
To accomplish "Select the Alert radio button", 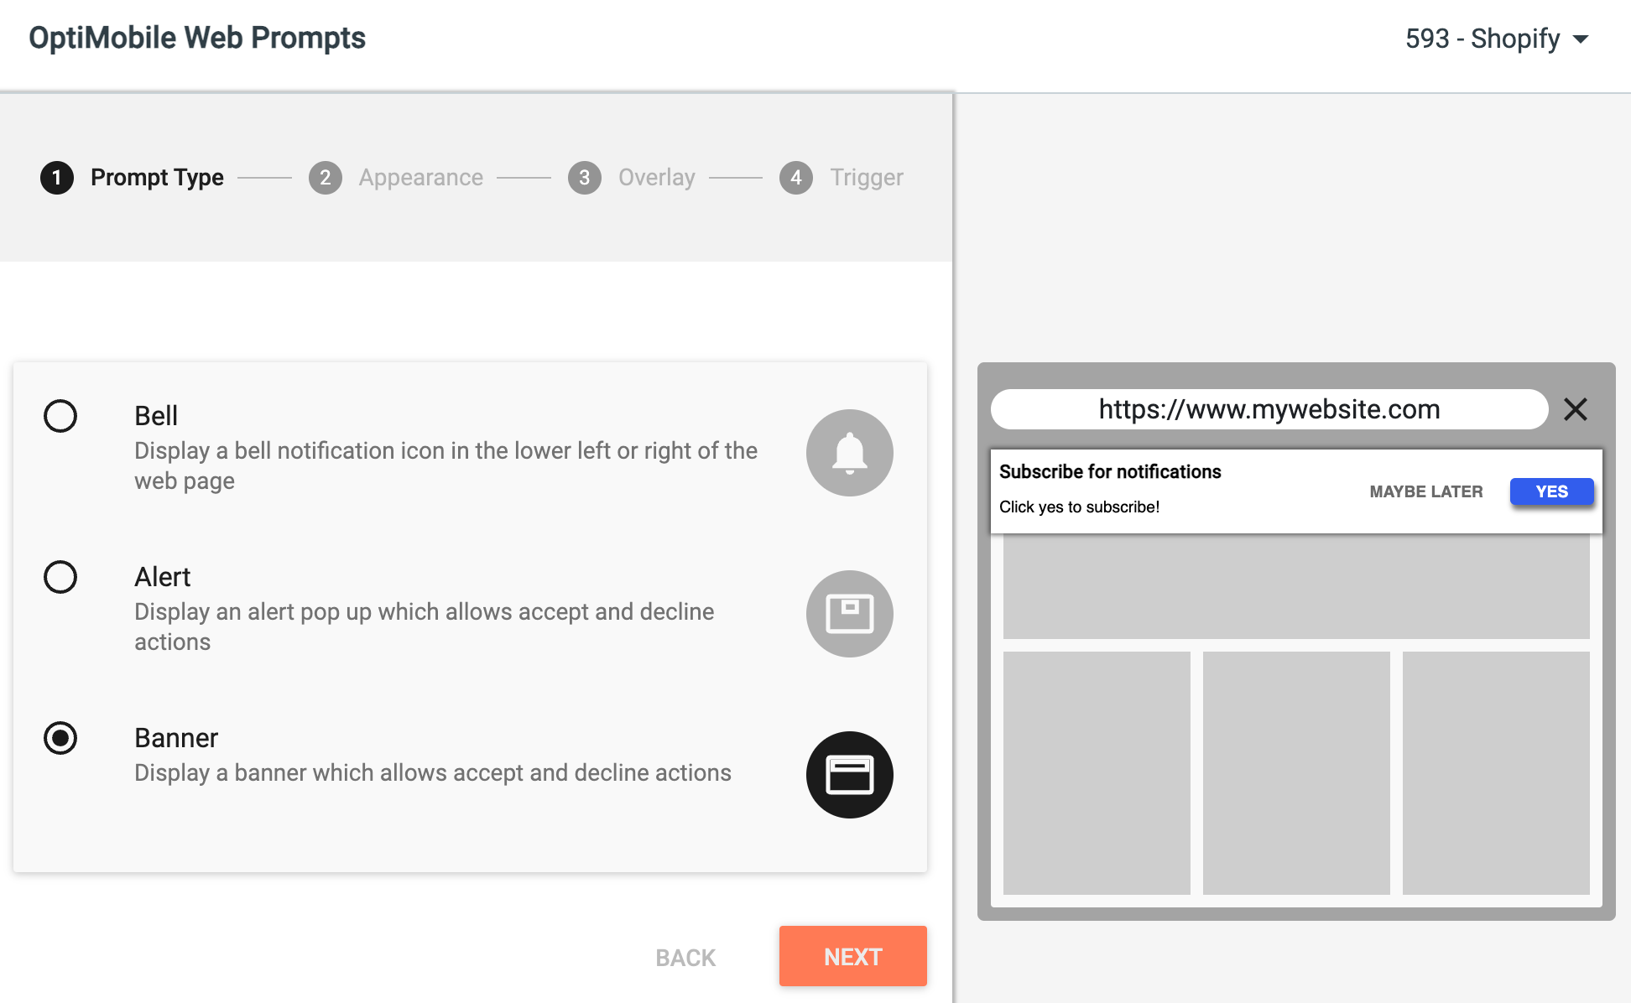I will 60,577.
